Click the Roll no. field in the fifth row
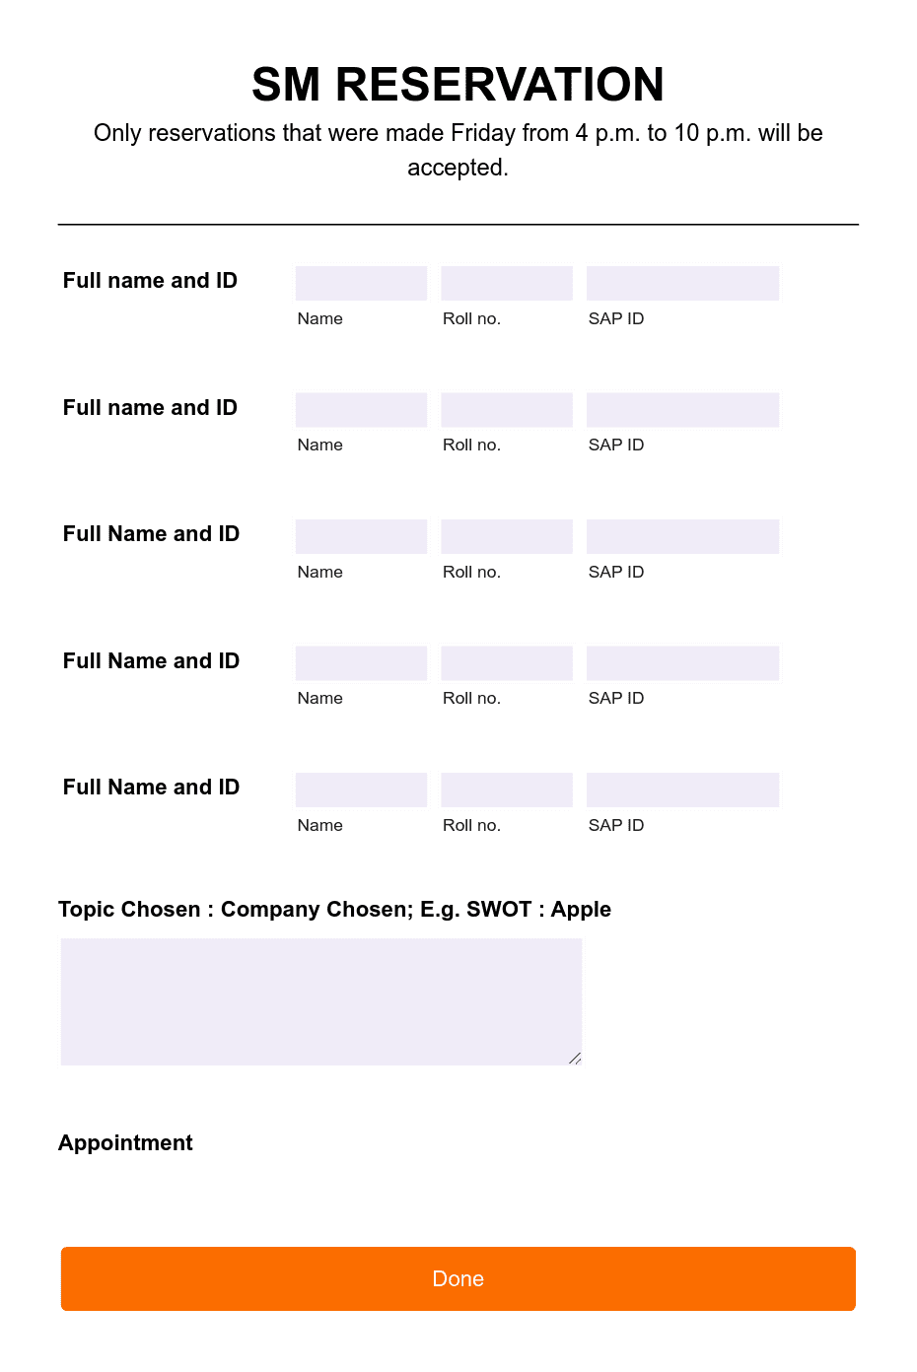917x1372 pixels. point(507,789)
